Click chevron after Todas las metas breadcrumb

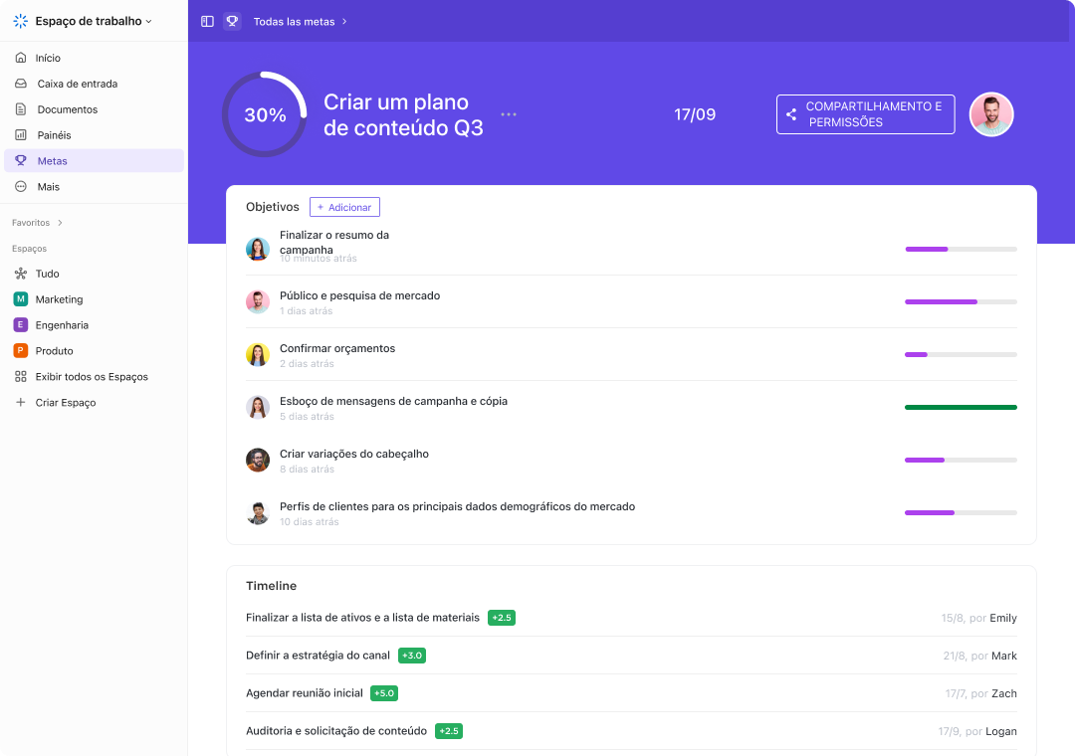(344, 21)
